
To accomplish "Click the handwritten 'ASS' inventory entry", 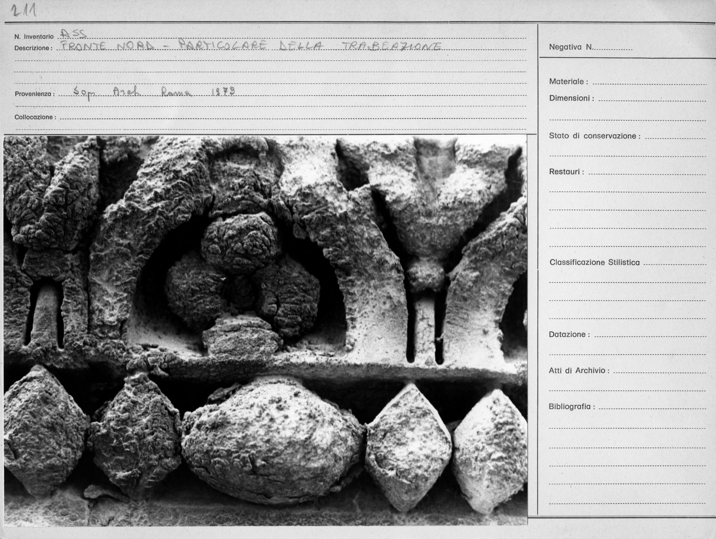I will (x=74, y=33).
